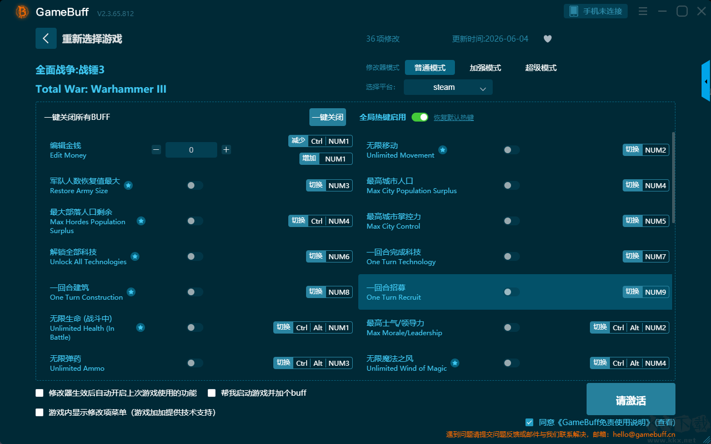This screenshot has height=444, width=711.
Task: Check auto-enable last used functions checkbox
Action: [x=39, y=393]
